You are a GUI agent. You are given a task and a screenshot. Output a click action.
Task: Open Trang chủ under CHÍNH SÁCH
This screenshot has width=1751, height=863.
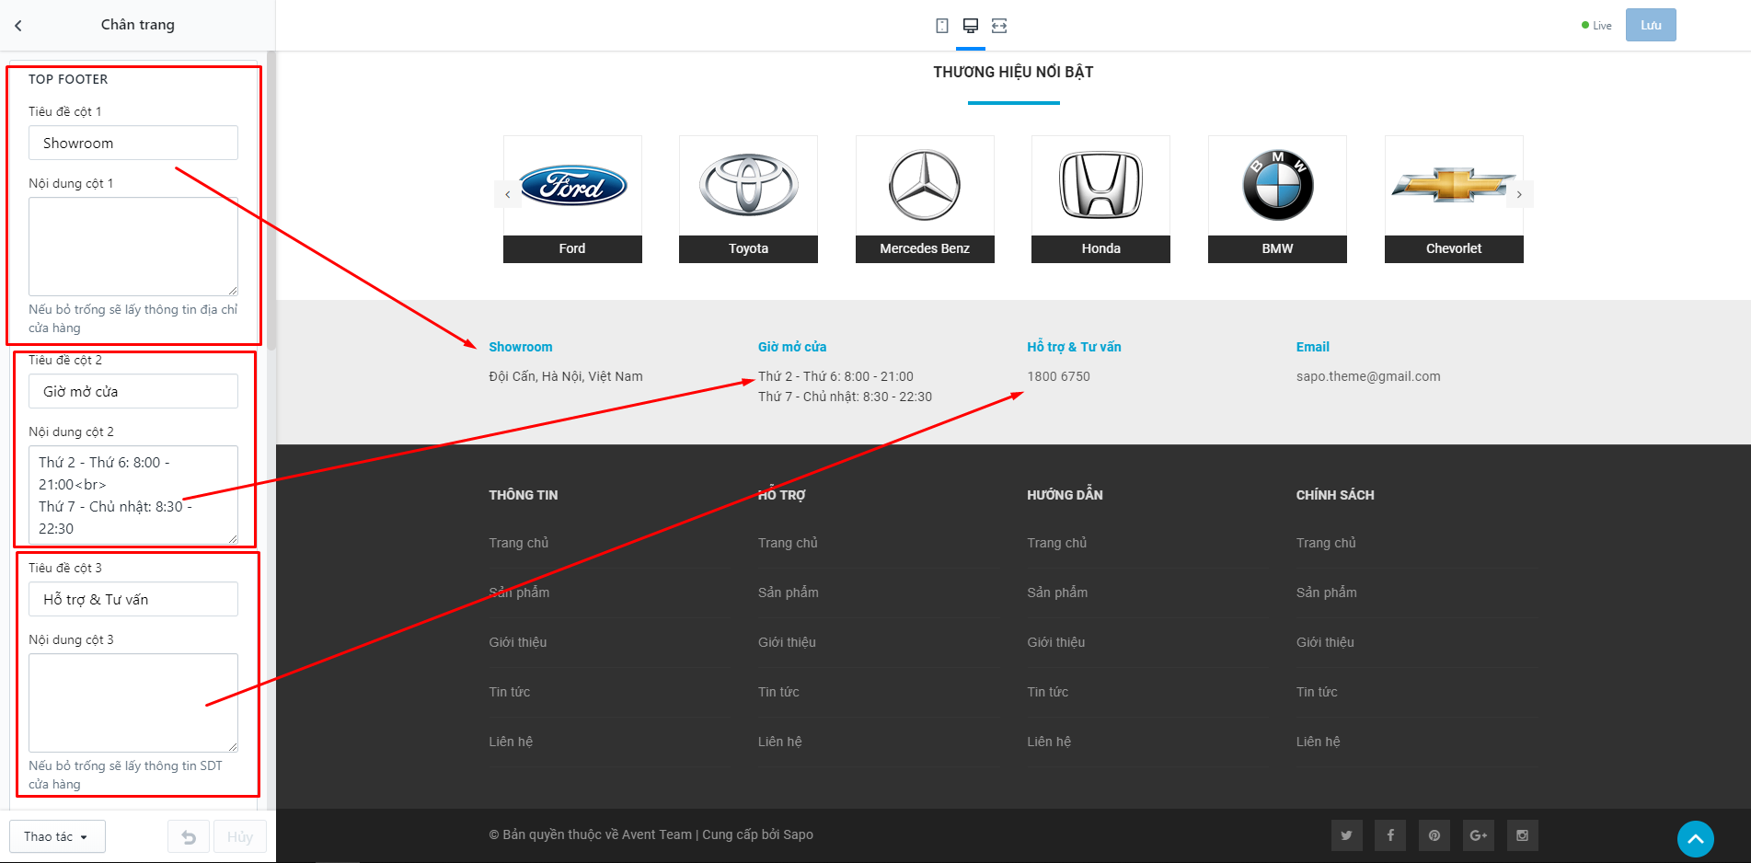[x=1326, y=543]
